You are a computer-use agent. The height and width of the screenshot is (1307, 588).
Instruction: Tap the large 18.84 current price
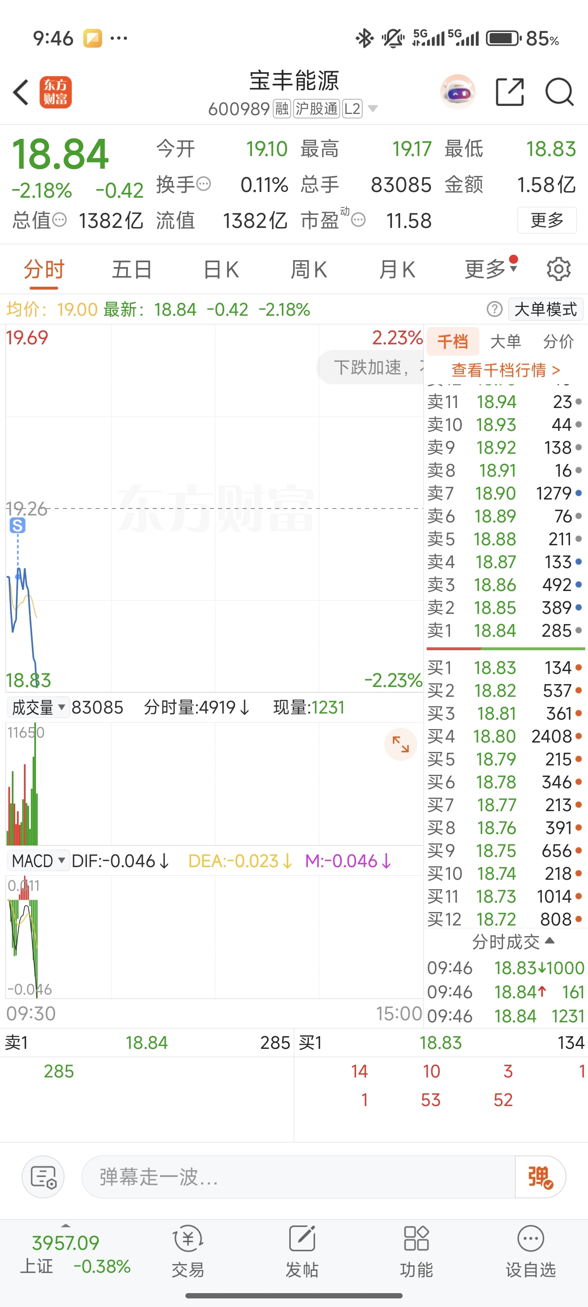pyautogui.click(x=60, y=154)
